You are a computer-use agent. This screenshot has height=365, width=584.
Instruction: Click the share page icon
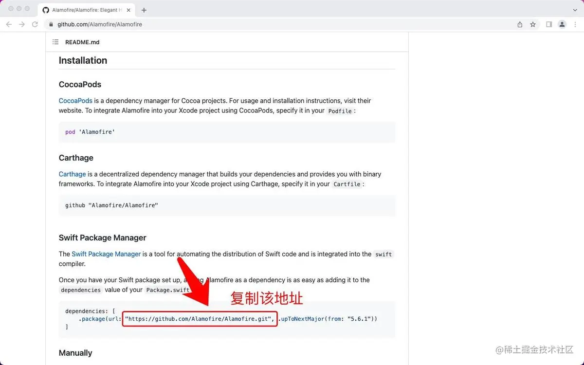point(520,24)
